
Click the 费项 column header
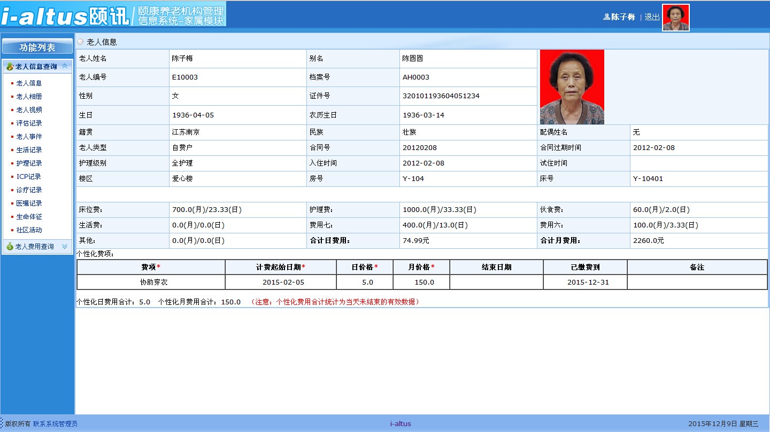(151, 267)
